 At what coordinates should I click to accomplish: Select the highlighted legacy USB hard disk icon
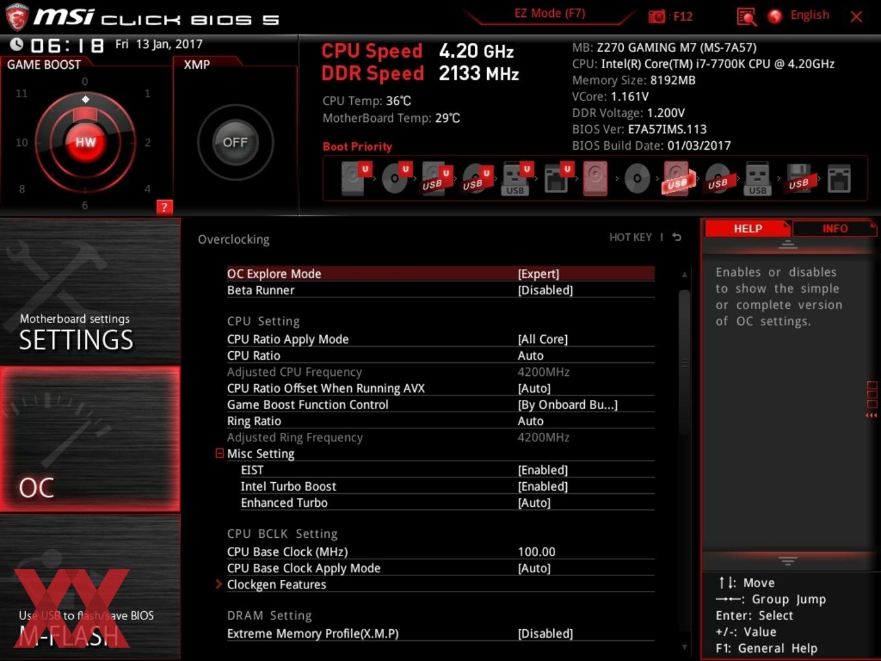[678, 178]
